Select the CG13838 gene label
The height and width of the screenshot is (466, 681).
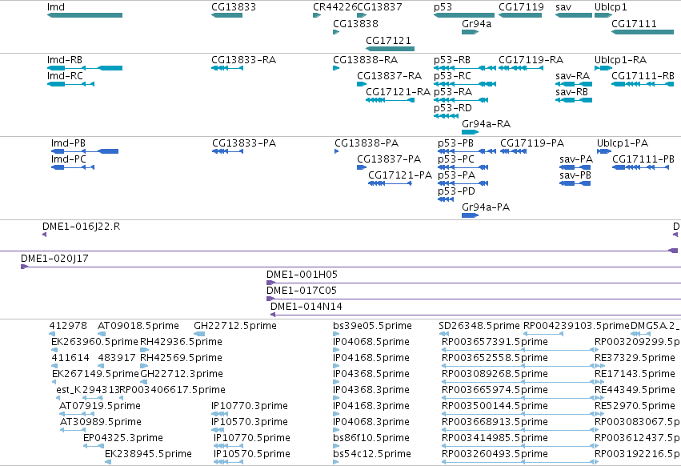pyautogui.click(x=355, y=23)
